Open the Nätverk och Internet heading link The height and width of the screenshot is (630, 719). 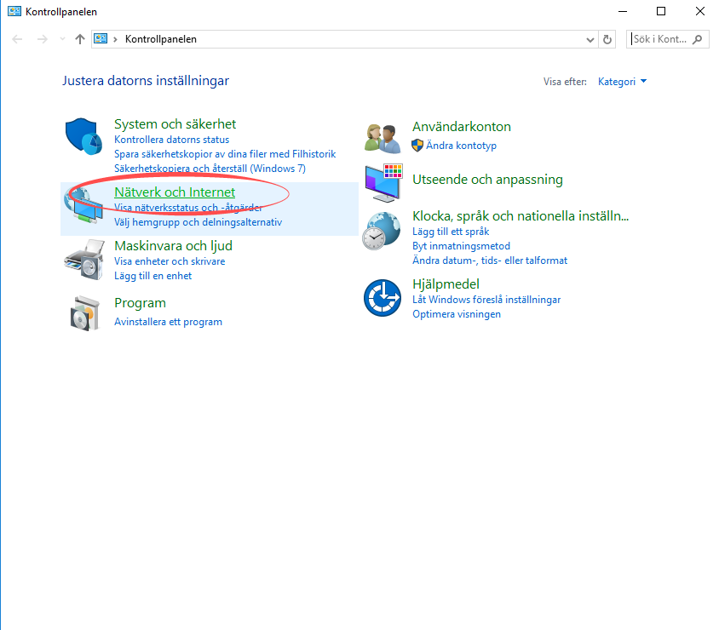(175, 192)
